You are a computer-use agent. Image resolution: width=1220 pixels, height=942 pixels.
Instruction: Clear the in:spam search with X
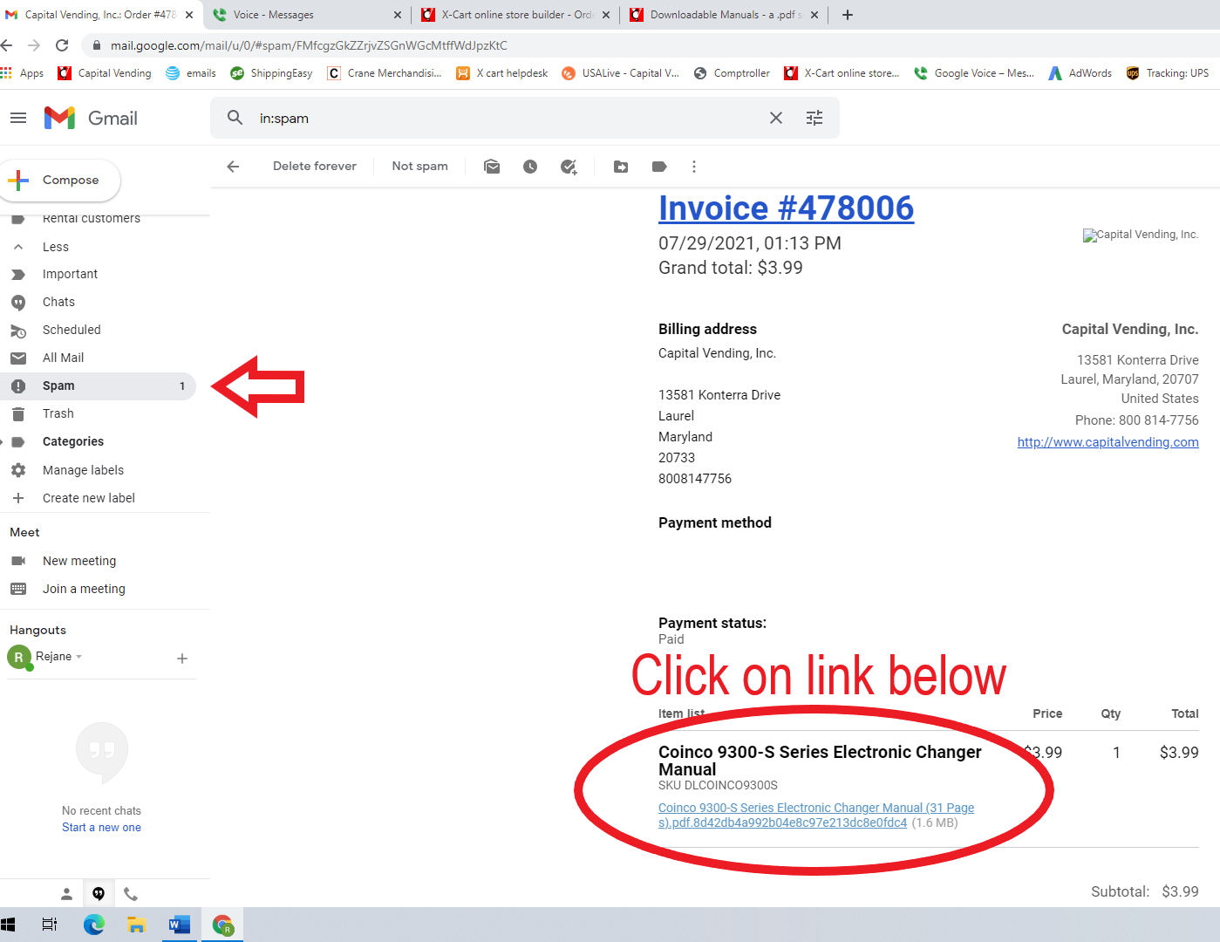click(776, 118)
